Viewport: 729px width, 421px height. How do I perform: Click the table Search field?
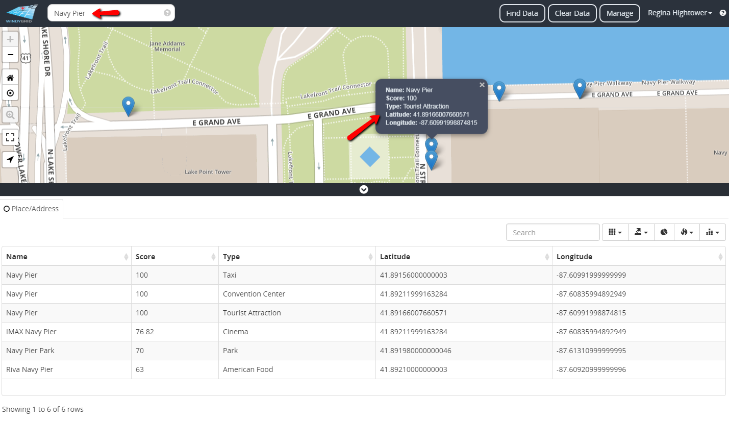pos(552,232)
